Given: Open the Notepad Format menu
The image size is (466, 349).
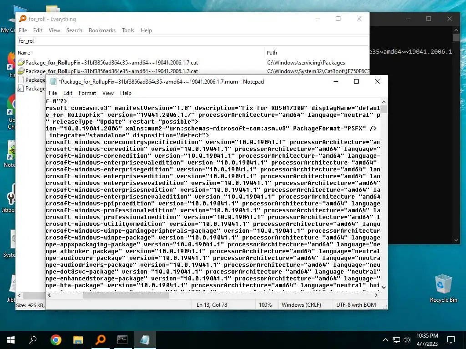Looking at the screenshot, I should pos(87,93).
